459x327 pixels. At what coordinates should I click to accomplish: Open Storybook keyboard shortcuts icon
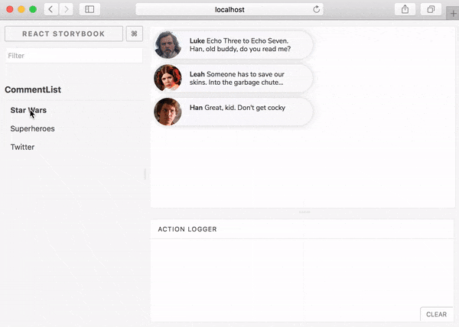point(135,34)
